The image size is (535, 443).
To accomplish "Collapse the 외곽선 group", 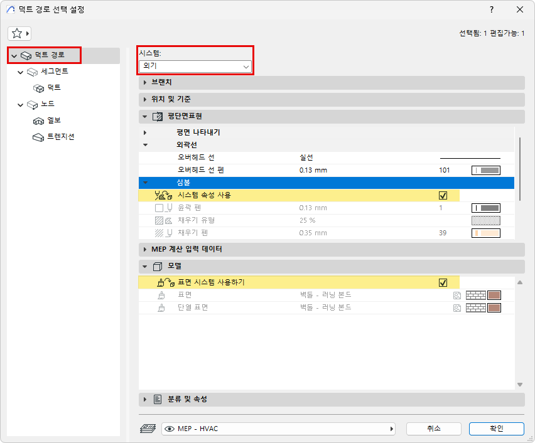I will pos(145,145).
